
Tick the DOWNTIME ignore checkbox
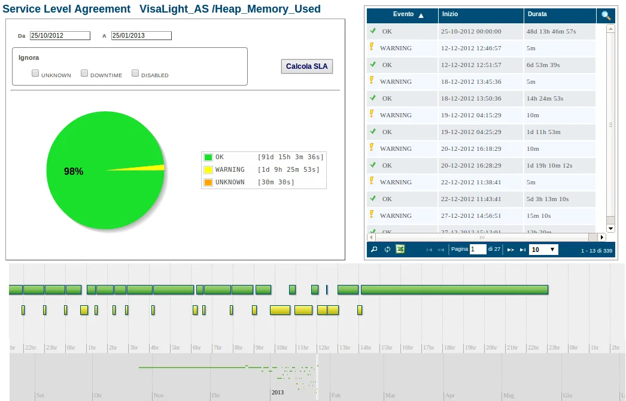(x=84, y=73)
